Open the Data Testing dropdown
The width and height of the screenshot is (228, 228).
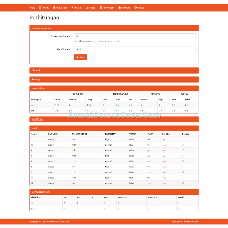point(135,49)
